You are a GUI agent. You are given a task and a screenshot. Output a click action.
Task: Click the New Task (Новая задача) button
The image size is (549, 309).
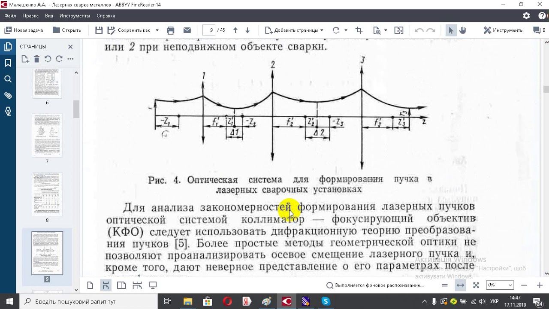24,30
